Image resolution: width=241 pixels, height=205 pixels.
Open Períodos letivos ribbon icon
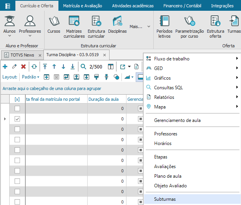coord(165,26)
